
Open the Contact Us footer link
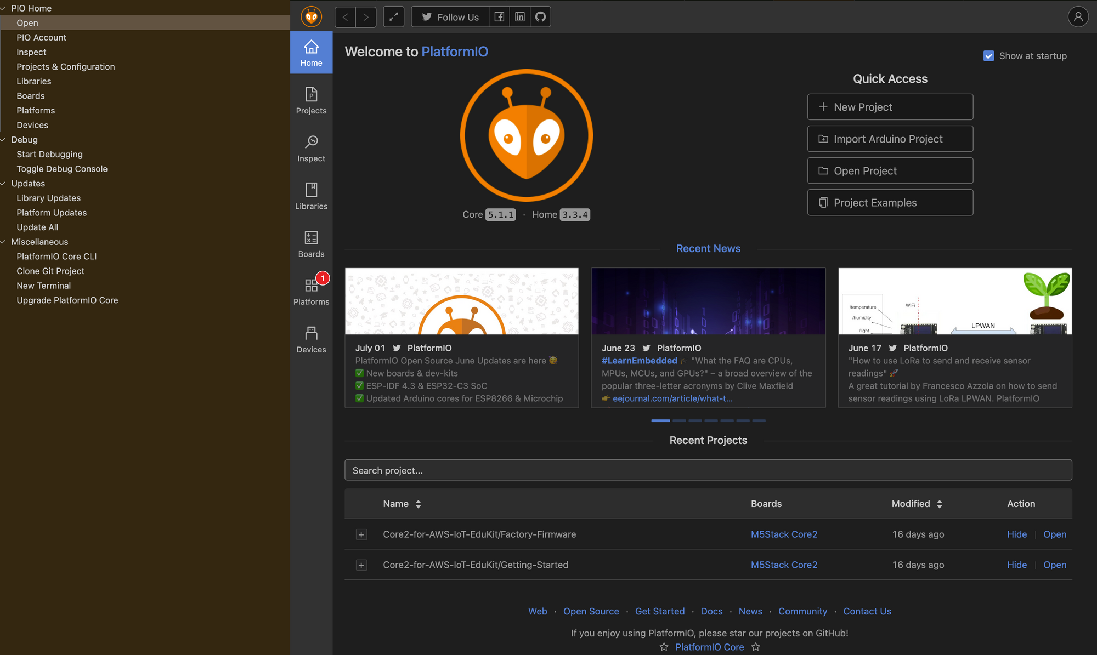(867, 611)
